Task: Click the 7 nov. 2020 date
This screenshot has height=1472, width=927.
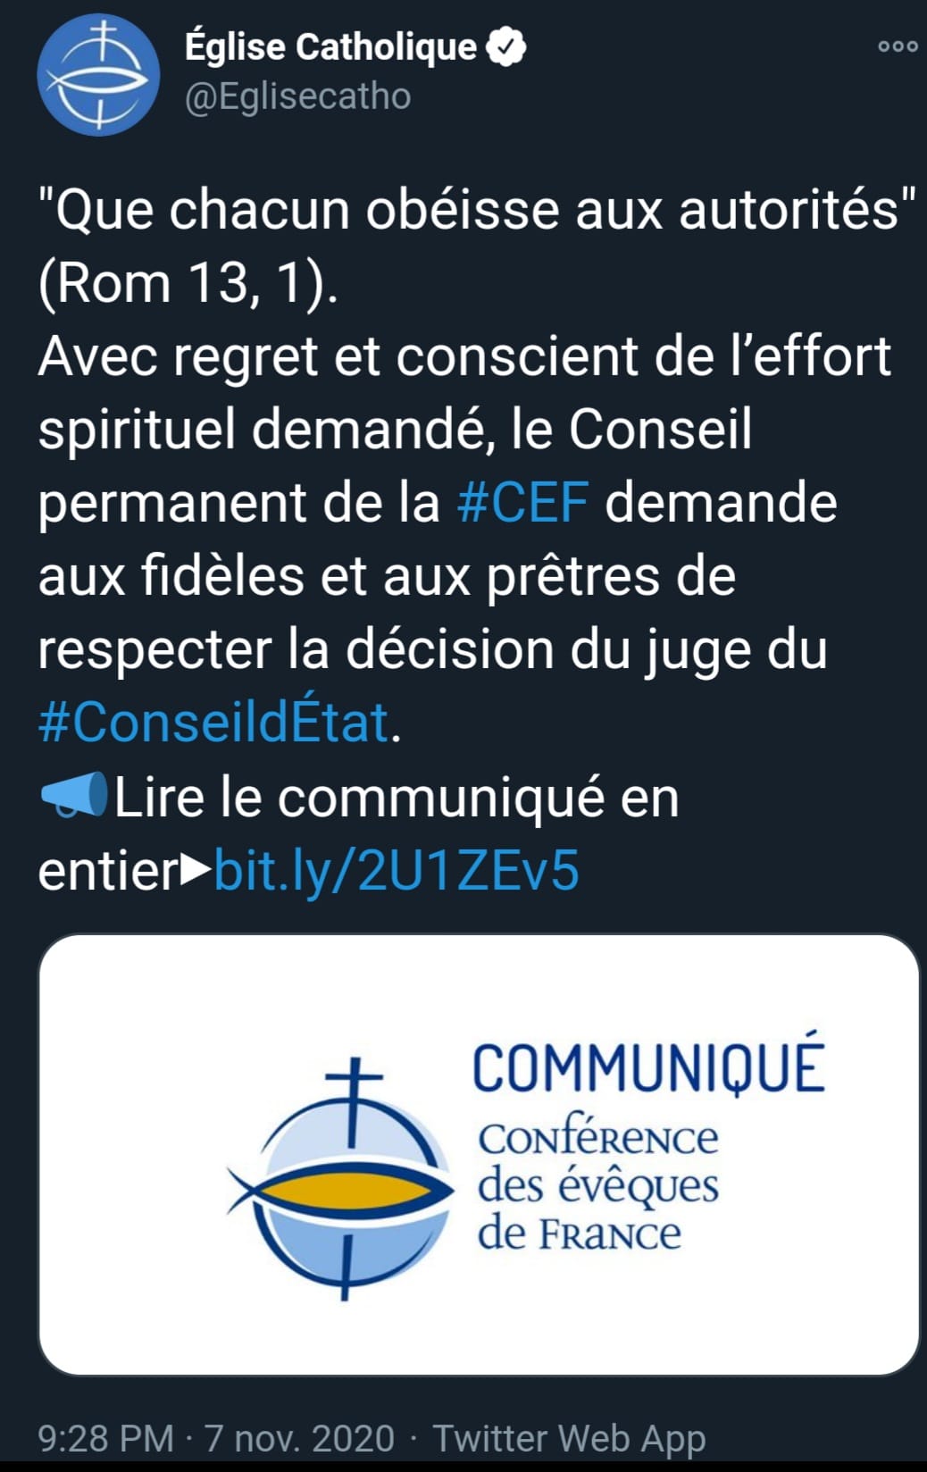Action: point(299,1438)
